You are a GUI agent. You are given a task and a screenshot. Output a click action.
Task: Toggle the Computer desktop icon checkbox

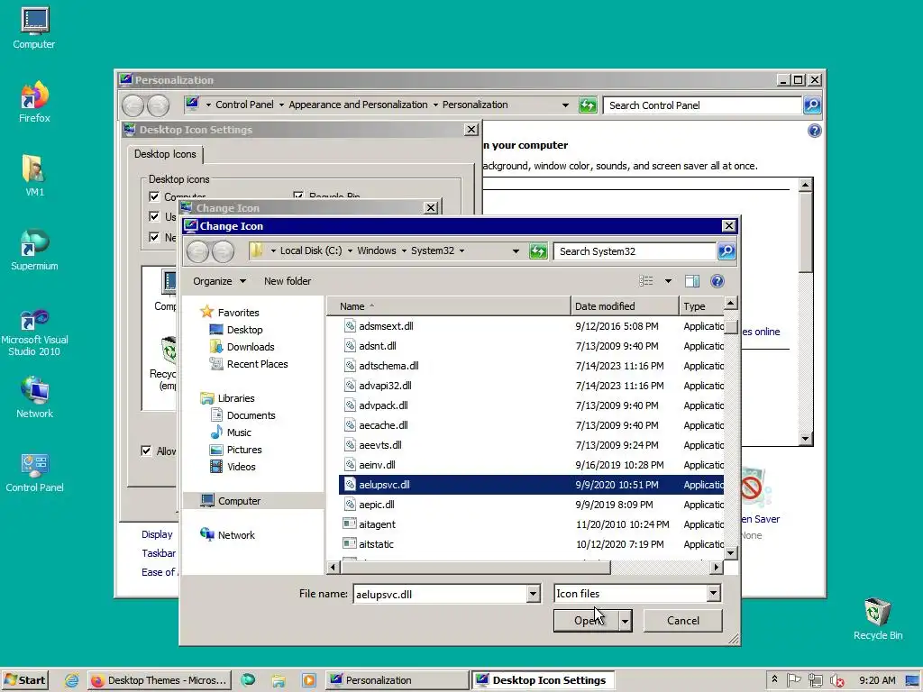coord(154,196)
